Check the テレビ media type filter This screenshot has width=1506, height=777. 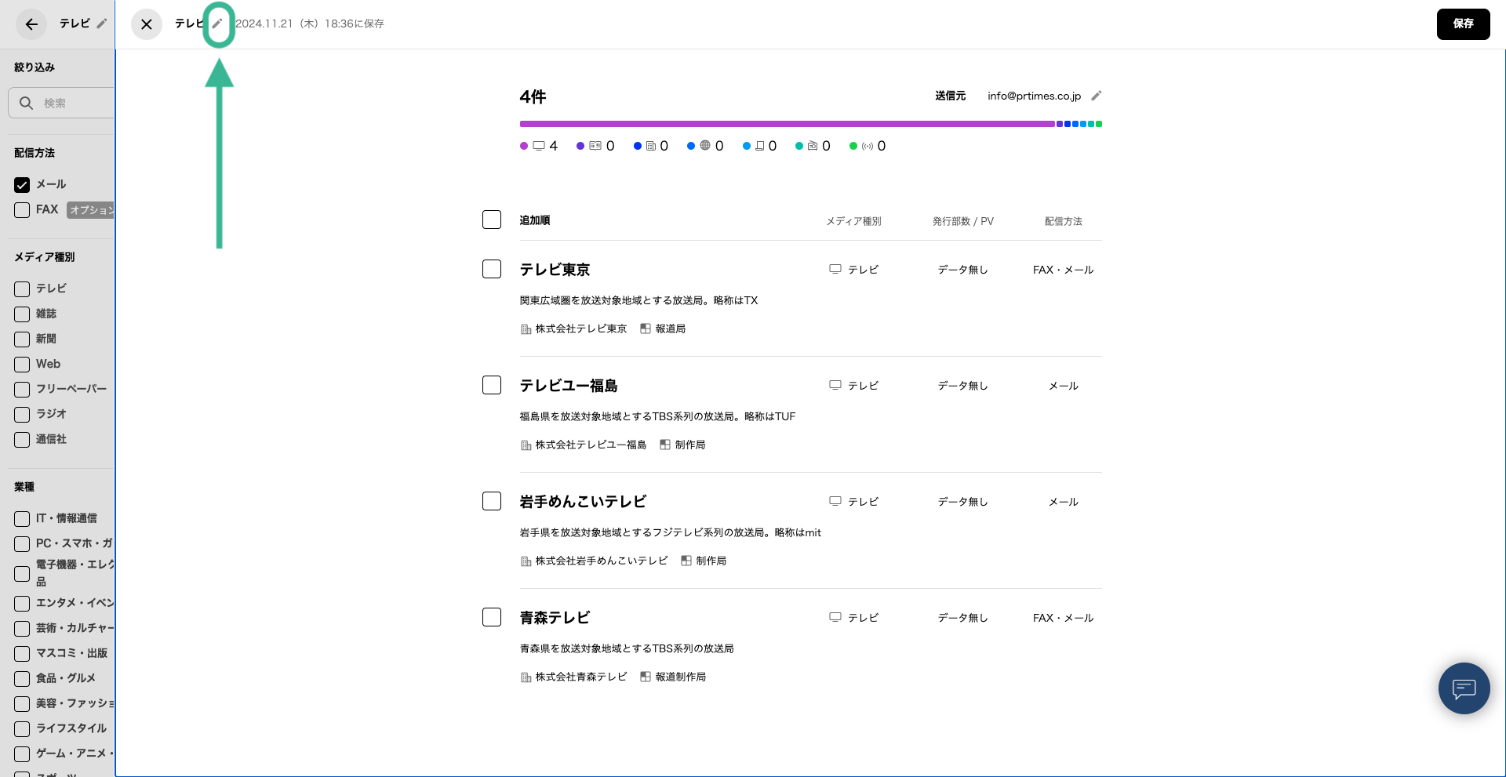[22, 289]
